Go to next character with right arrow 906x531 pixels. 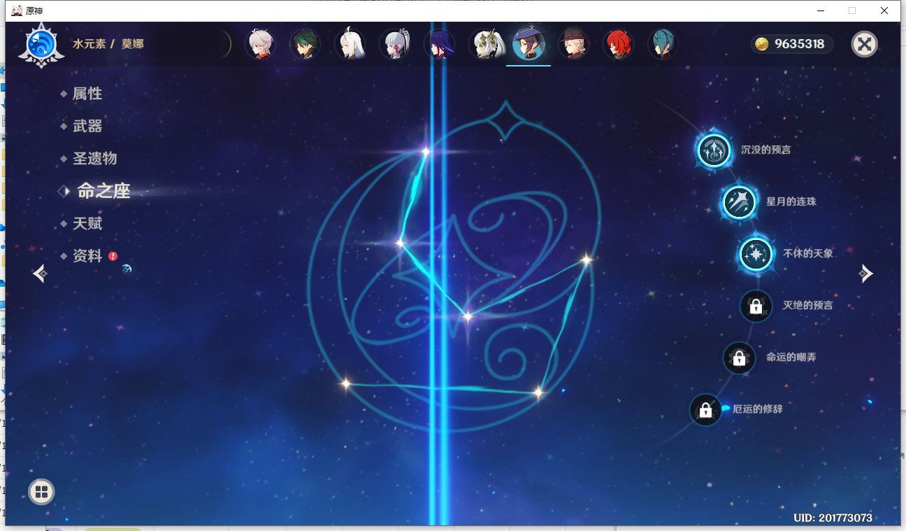coord(866,274)
